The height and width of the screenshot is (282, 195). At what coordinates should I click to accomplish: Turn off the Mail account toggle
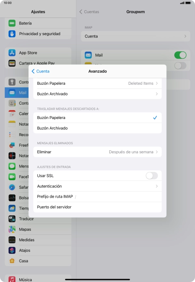click(x=180, y=55)
